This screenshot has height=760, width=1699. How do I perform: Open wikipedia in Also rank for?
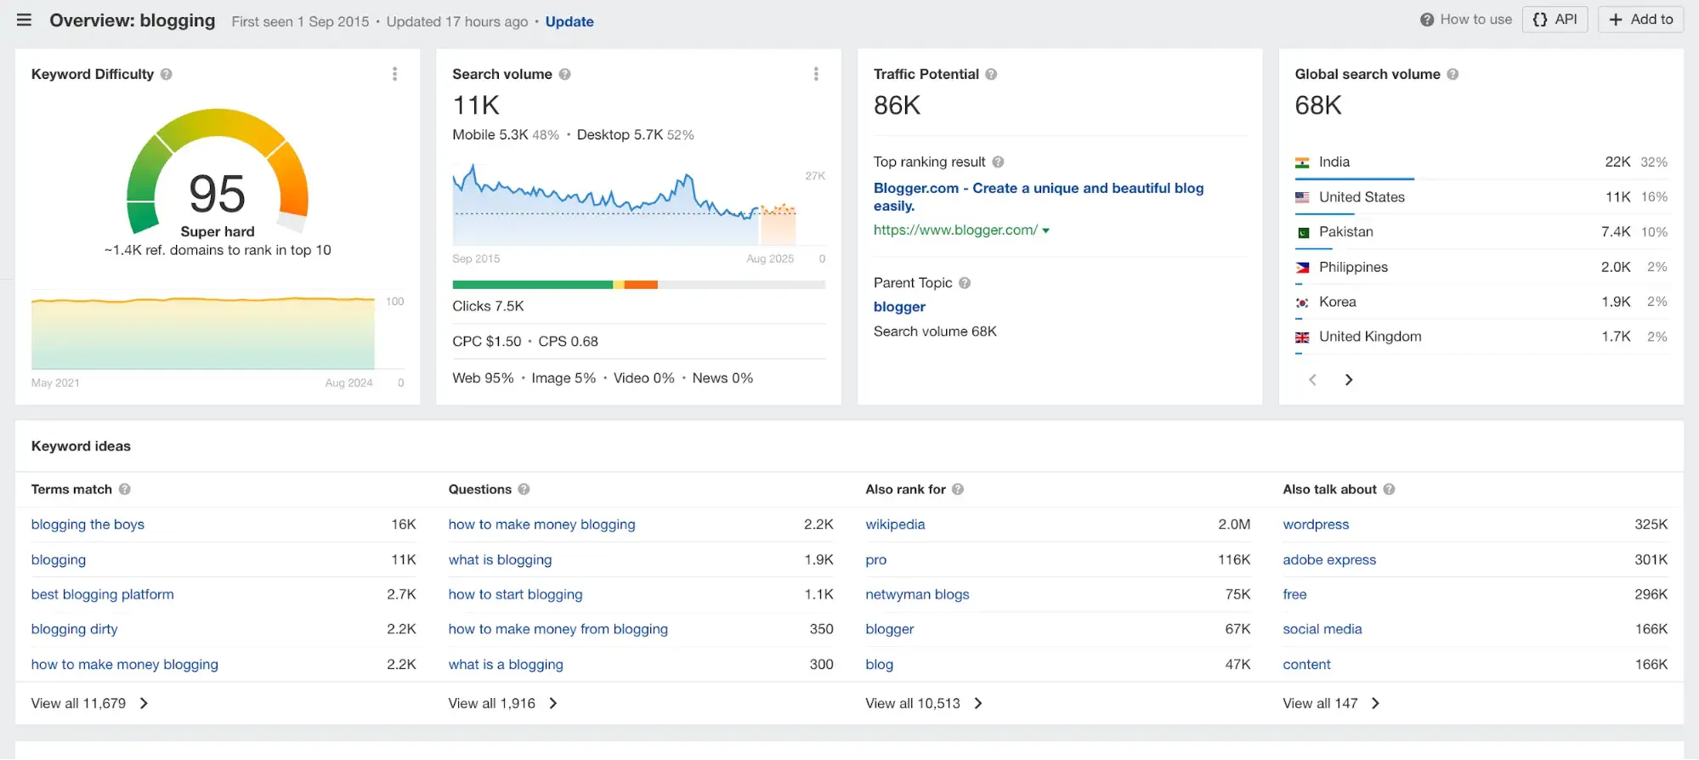click(895, 525)
